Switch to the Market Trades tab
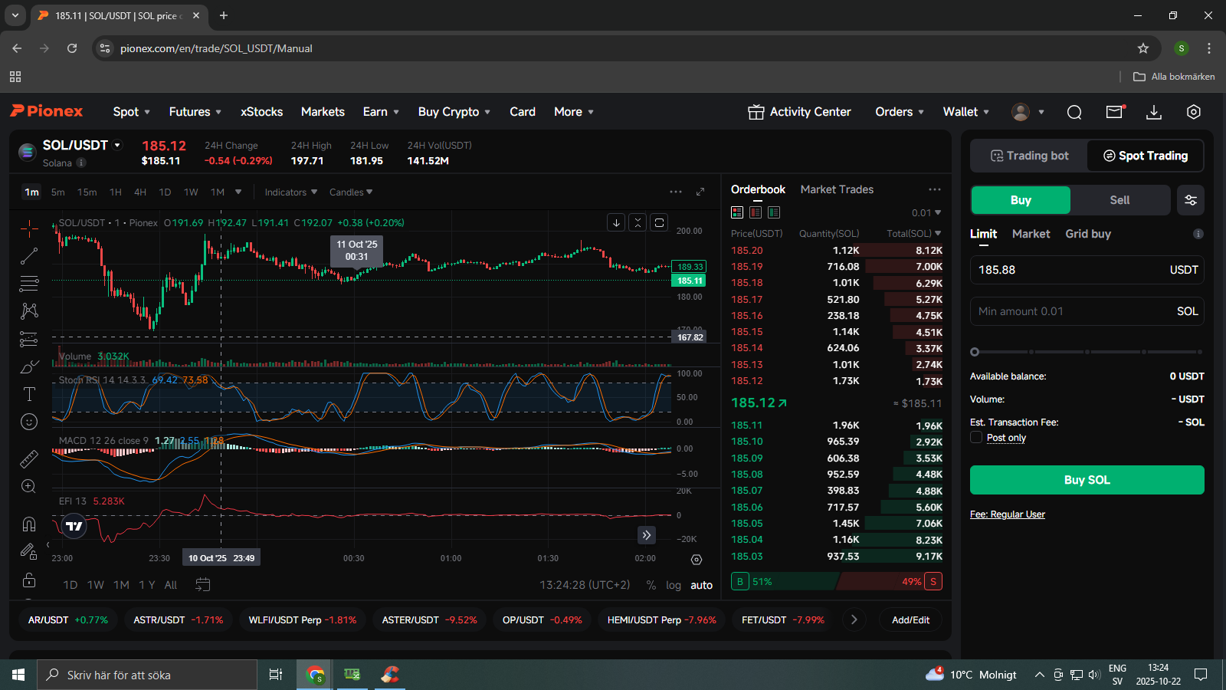1226x690 pixels. pos(837,189)
